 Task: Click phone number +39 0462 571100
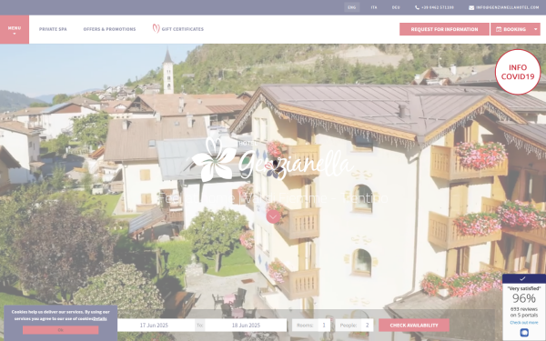(438, 7)
